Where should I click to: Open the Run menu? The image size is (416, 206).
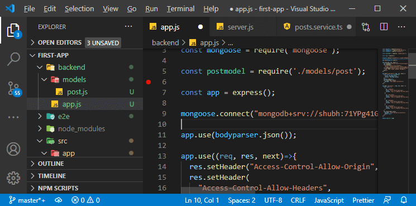(151, 9)
